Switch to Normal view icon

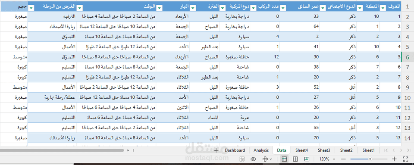(x=284, y=159)
